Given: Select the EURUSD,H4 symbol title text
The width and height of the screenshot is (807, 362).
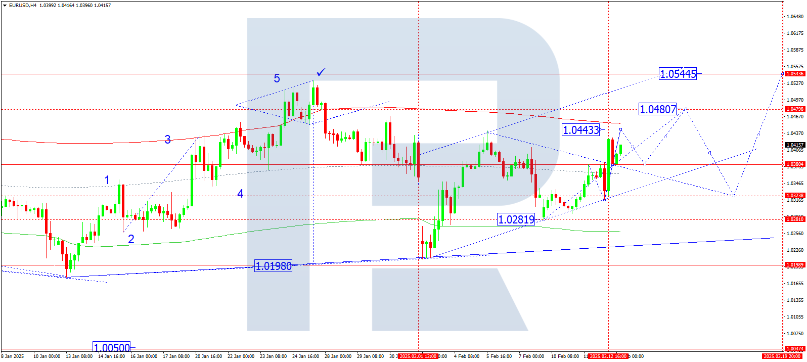Looking at the screenshot, I should 23,5.
